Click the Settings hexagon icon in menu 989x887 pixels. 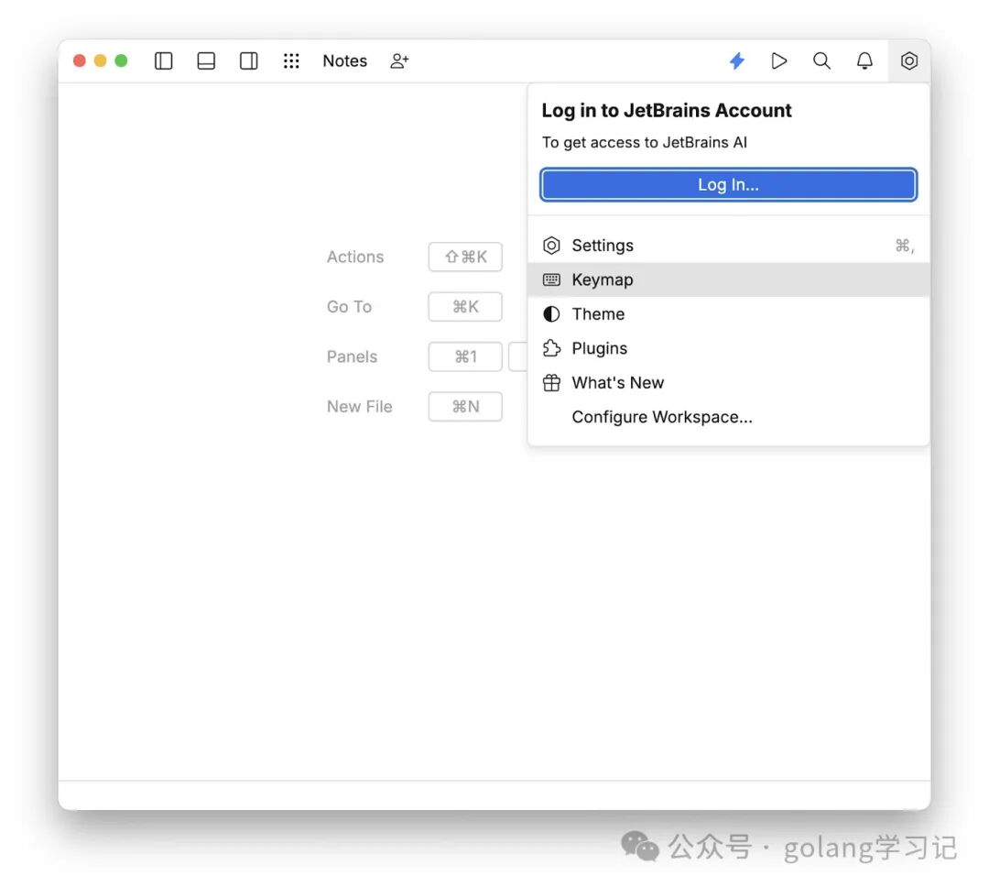tap(551, 245)
